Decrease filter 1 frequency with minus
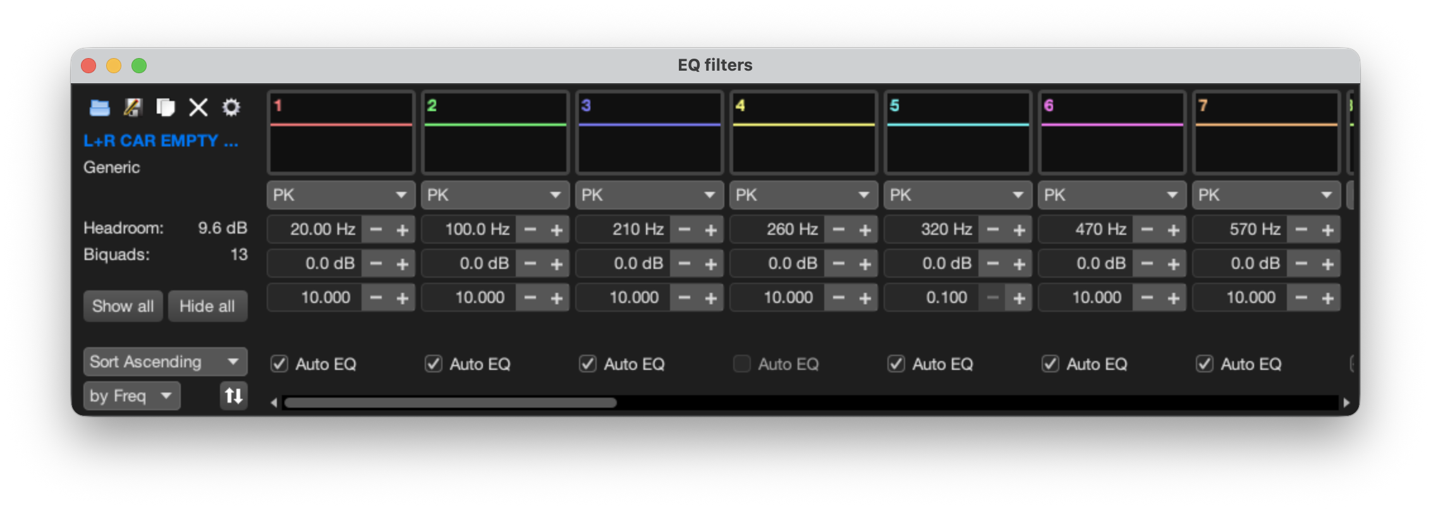The image size is (1431, 510). pos(376,230)
